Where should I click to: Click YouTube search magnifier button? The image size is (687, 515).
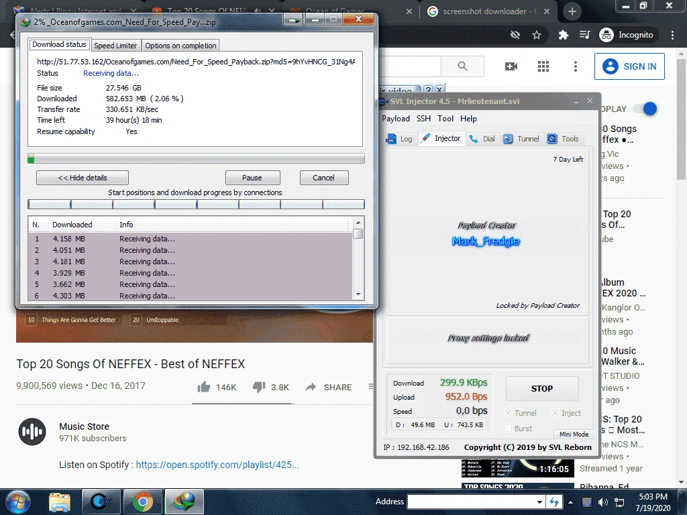tap(462, 66)
